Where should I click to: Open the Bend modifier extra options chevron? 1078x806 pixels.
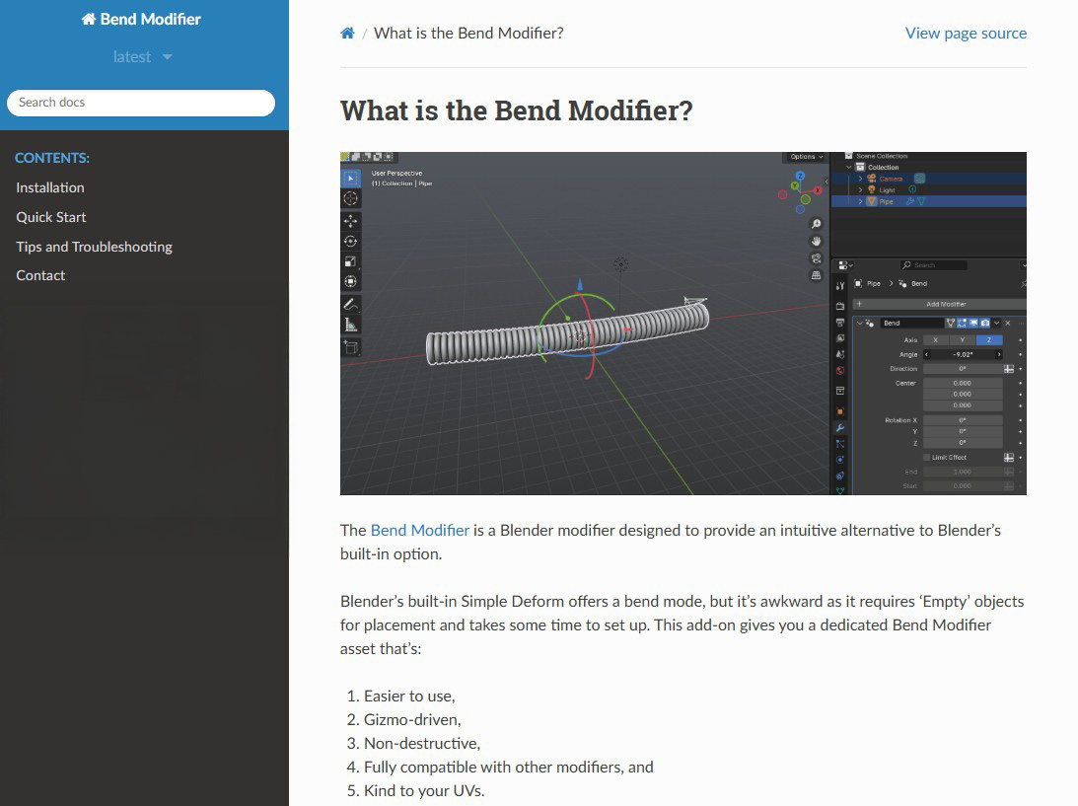[x=996, y=324]
